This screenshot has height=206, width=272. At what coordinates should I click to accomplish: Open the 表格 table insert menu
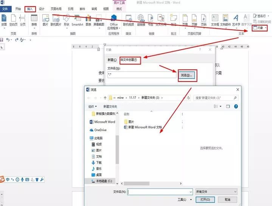point(34,21)
